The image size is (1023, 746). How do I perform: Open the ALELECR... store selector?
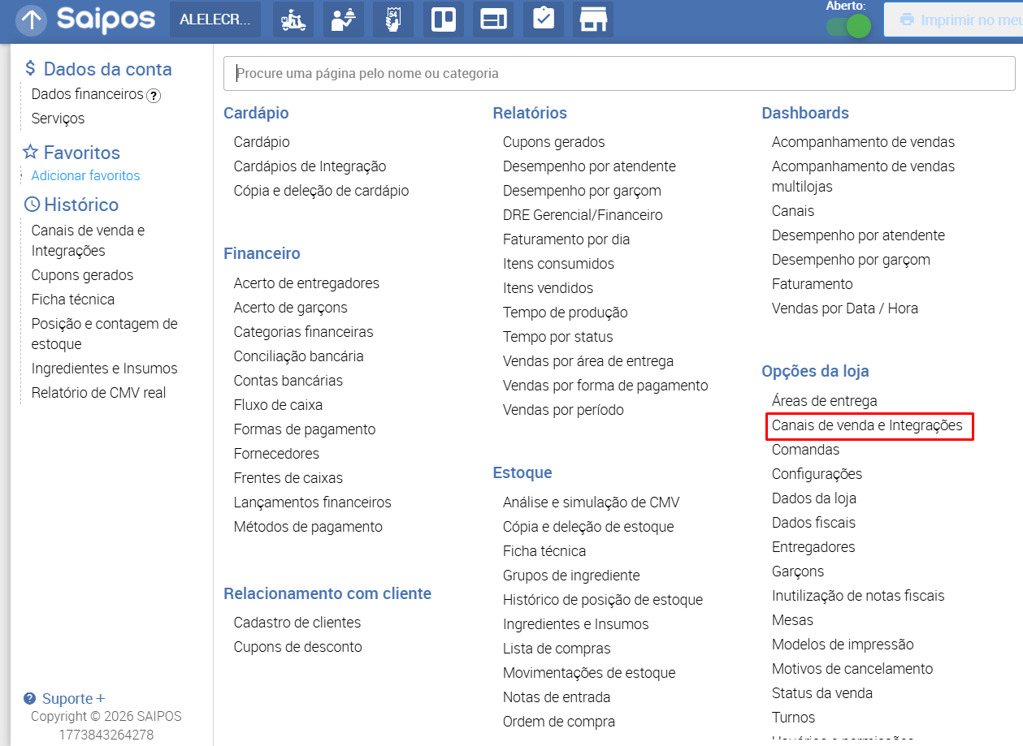(x=215, y=19)
